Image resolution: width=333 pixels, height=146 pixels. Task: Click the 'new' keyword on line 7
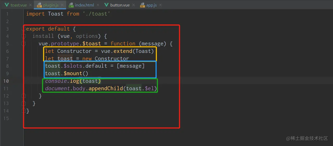point(87,59)
